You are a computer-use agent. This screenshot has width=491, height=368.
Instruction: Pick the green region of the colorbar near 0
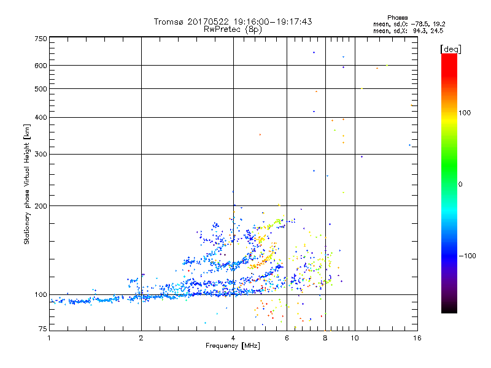(x=449, y=177)
